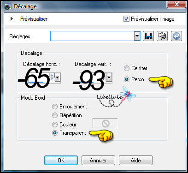This screenshot has height=173, width=188.
Task: Choose the Transparent edge mode
Action: pyautogui.click(x=55, y=133)
